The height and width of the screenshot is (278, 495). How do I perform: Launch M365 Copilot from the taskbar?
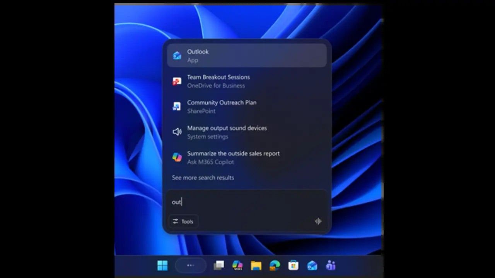pos(237,266)
